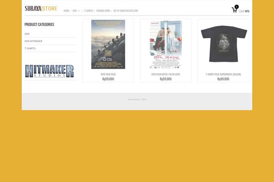Open the Hitmaker Studios banner
Viewport: 274px width, 182px height.
[49, 71]
